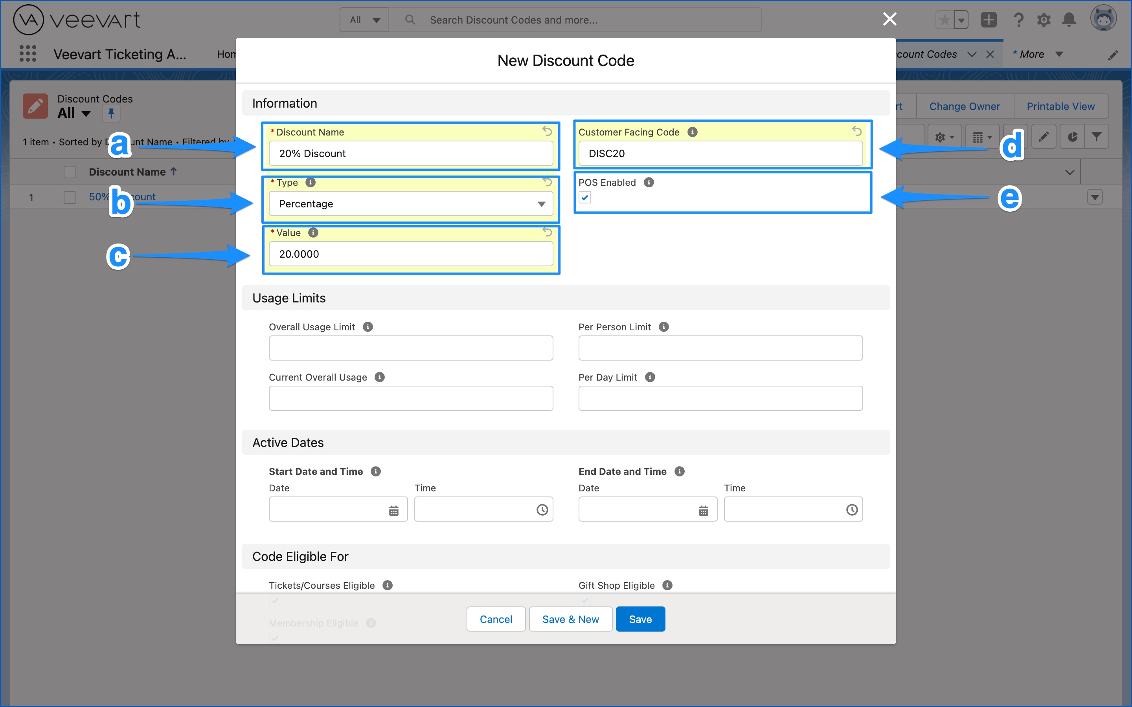Click the Help question mark icon
1132x707 pixels.
[x=1018, y=20]
